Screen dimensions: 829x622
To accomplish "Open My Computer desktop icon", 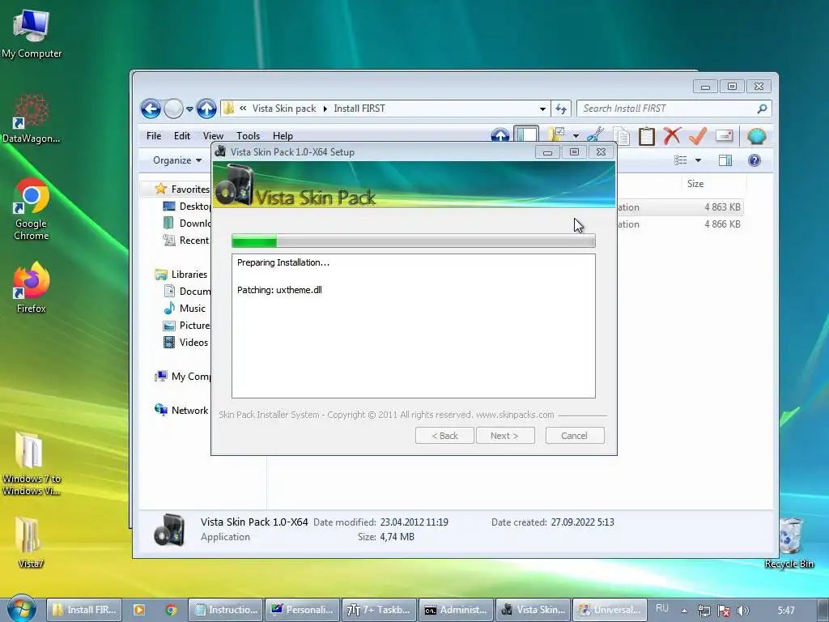I will point(32,34).
